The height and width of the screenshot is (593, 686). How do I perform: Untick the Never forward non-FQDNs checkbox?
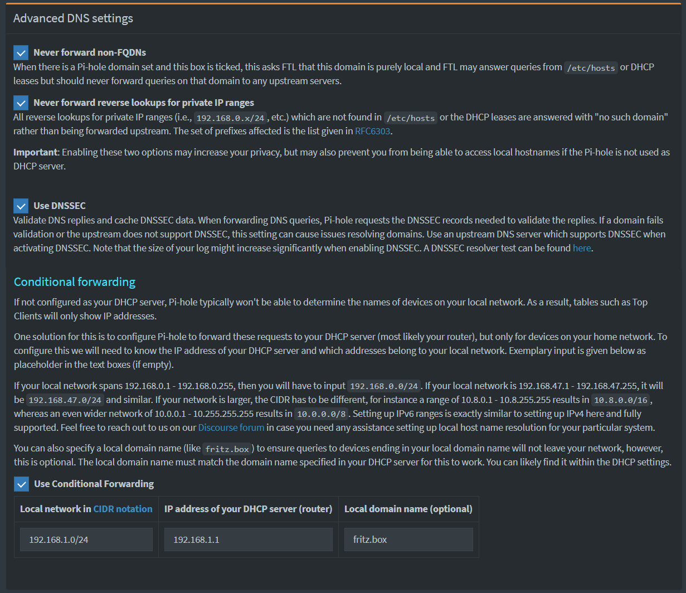click(x=21, y=53)
